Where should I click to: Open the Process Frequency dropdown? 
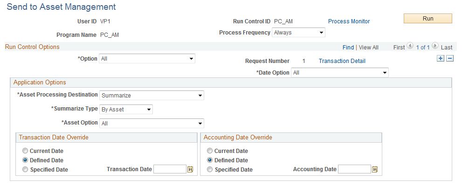[x=298, y=33]
